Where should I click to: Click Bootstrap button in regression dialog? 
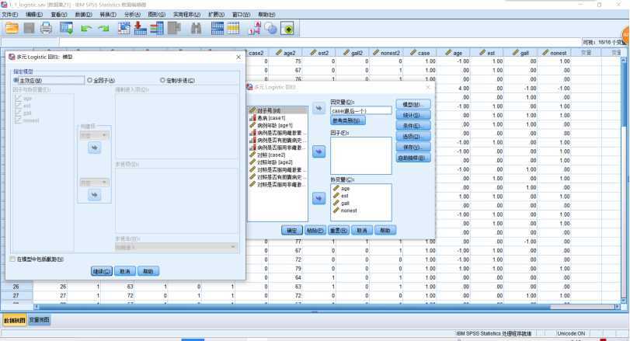tap(413, 158)
